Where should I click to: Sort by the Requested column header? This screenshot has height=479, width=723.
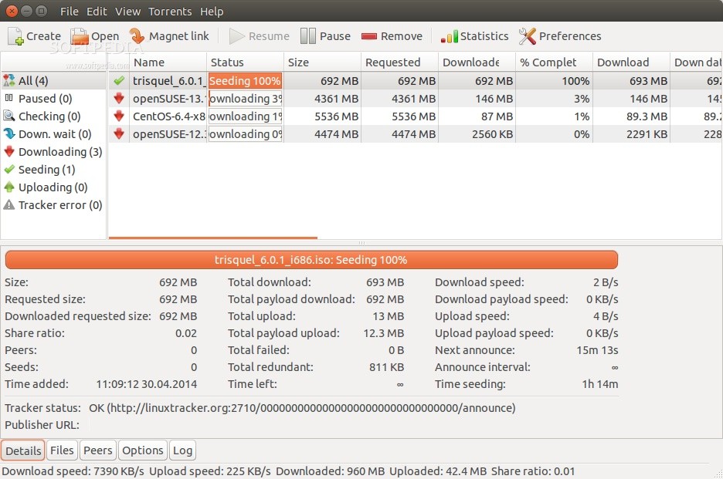click(x=399, y=62)
